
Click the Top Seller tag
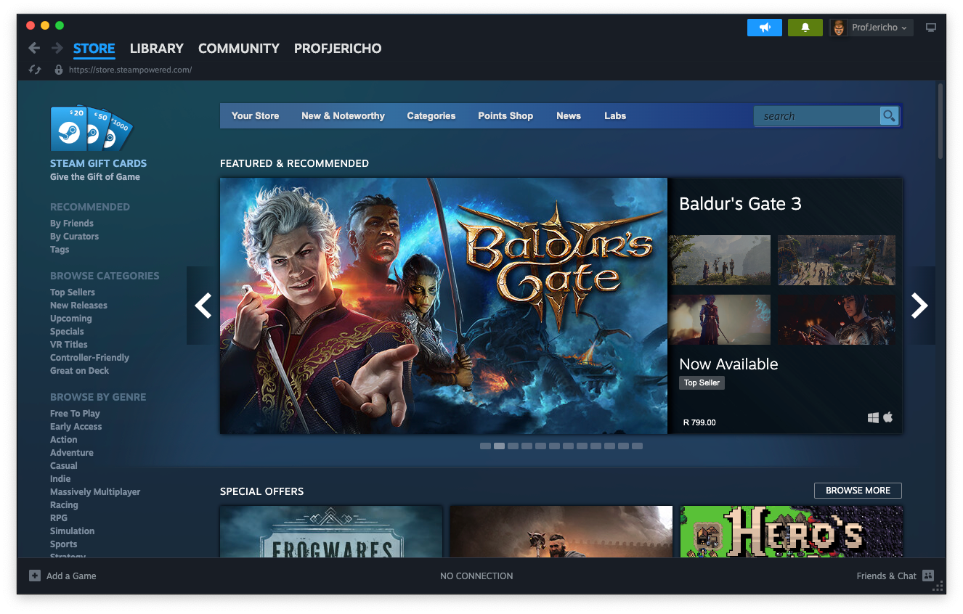click(x=702, y=382)
